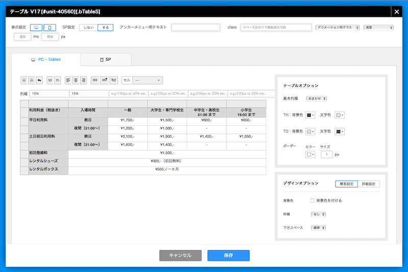Screen dimensions: 408x272
Task: Click second 15% column width field
Action: 89,94
